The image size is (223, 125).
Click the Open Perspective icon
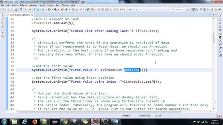[x=188, y=10]
